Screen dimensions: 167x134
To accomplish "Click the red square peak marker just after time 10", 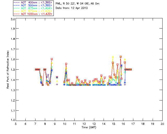I will tap(66, 64).
